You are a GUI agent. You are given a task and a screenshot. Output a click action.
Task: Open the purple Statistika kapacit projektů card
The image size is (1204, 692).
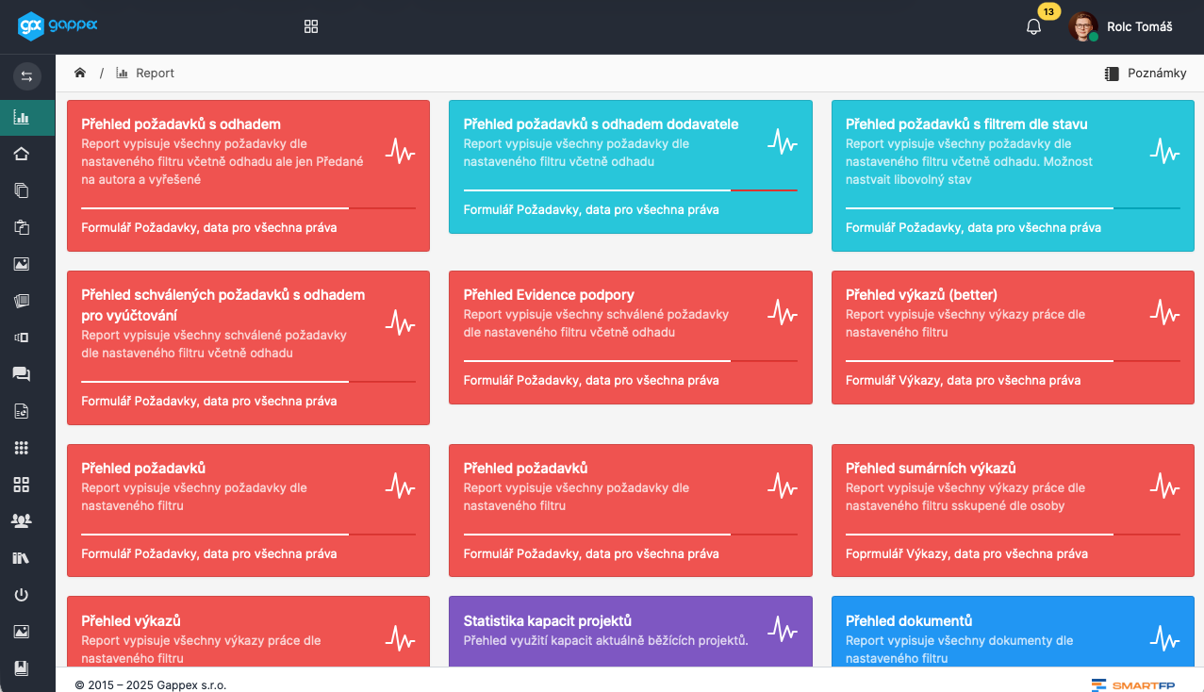(x=630, y=631)
